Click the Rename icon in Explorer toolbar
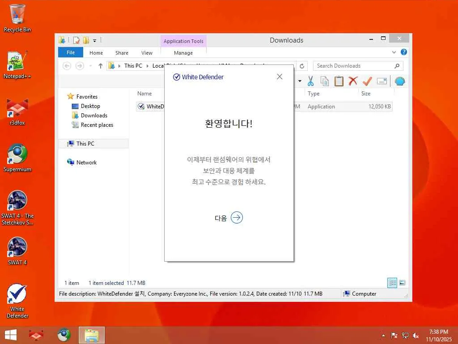 coord(382,81)
